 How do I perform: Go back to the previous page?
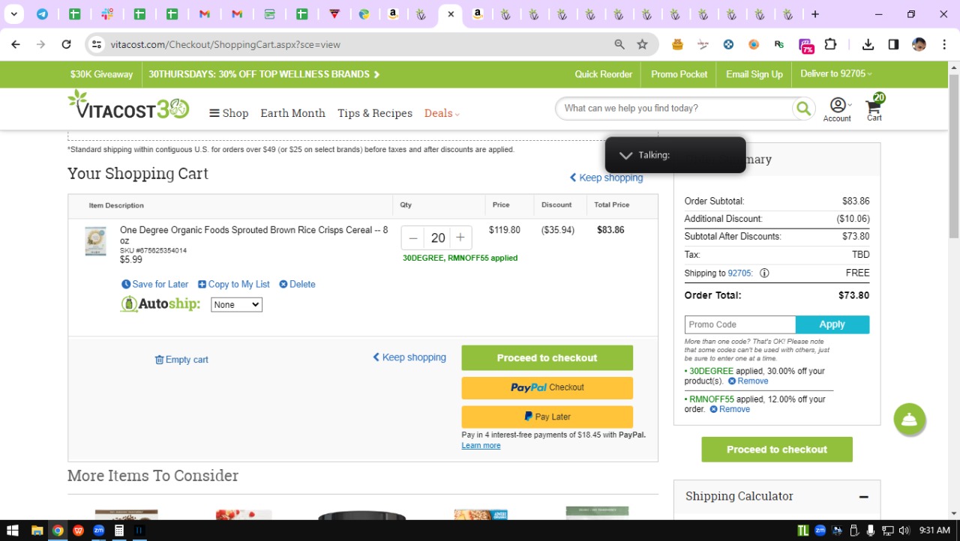(14, 44)
